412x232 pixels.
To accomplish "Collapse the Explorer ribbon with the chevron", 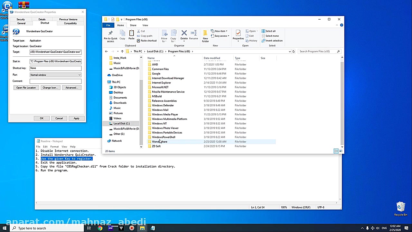I will click(x=338, y=25).
